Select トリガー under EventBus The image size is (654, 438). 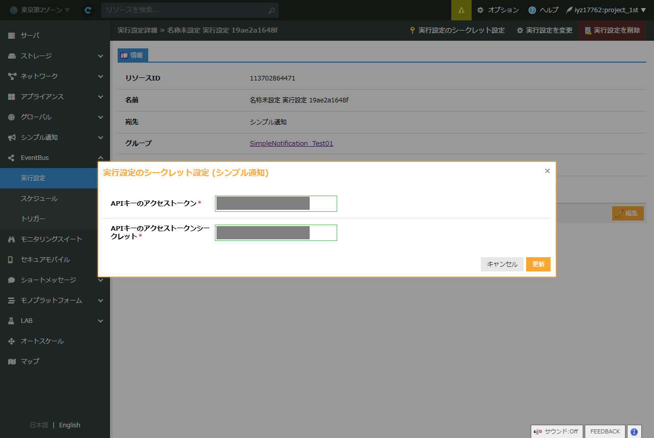[x=33, y=219]
